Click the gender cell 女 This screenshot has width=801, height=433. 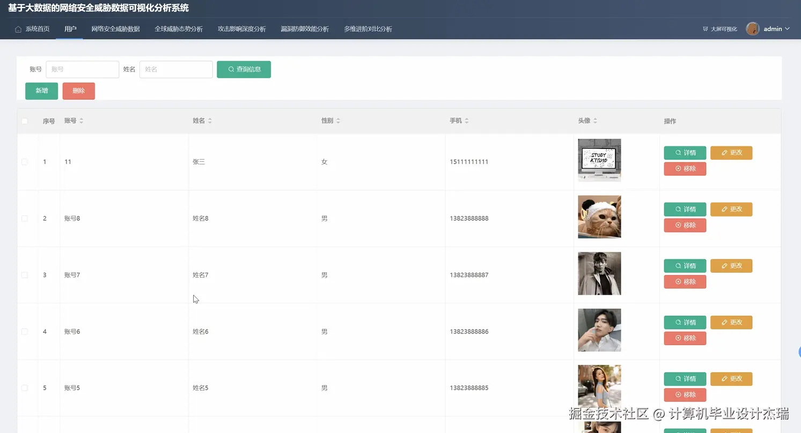point(325,162)
